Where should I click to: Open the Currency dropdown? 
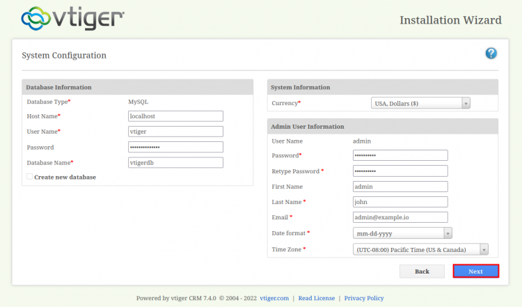click(420, 103)
